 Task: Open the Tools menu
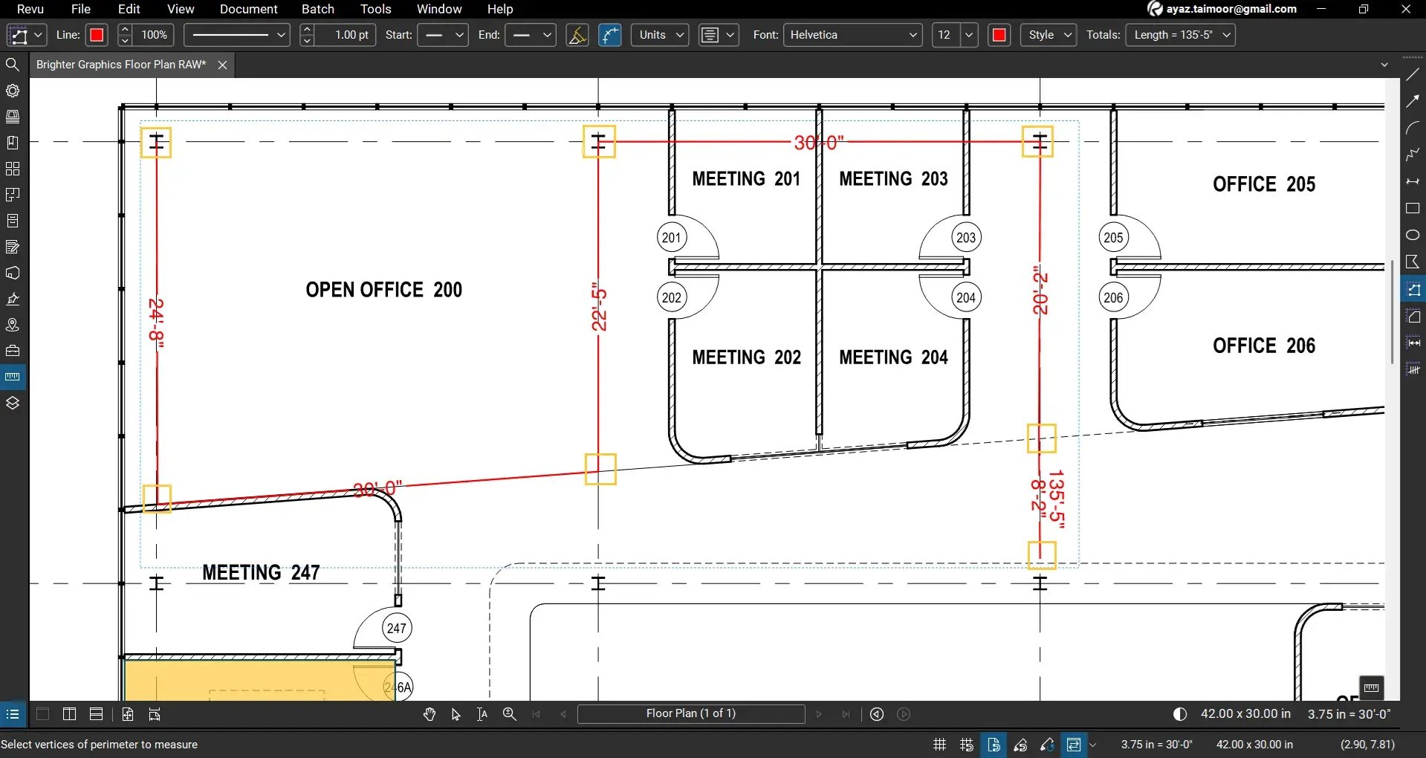[x=375, y=10]
